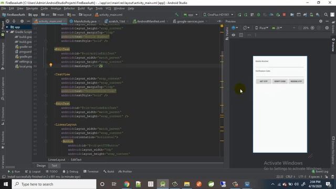Image resolution: width=336 pixels, height=189 pixels.
Task: Click the zoom in plus button in Preview
Action: coord(312,28)
